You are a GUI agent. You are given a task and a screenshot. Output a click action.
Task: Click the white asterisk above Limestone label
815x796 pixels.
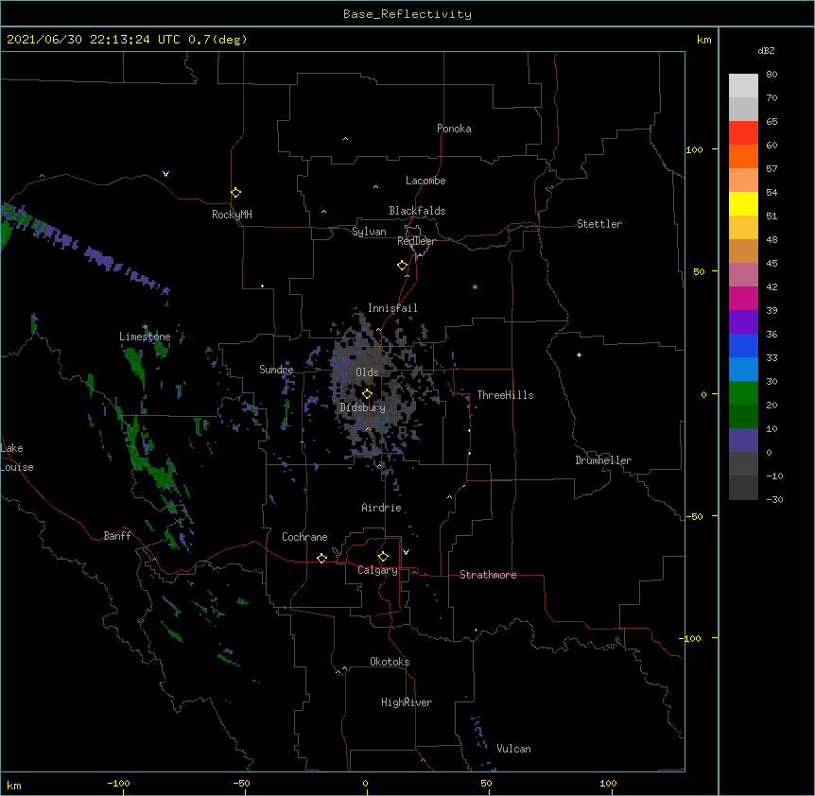[145, 327]
